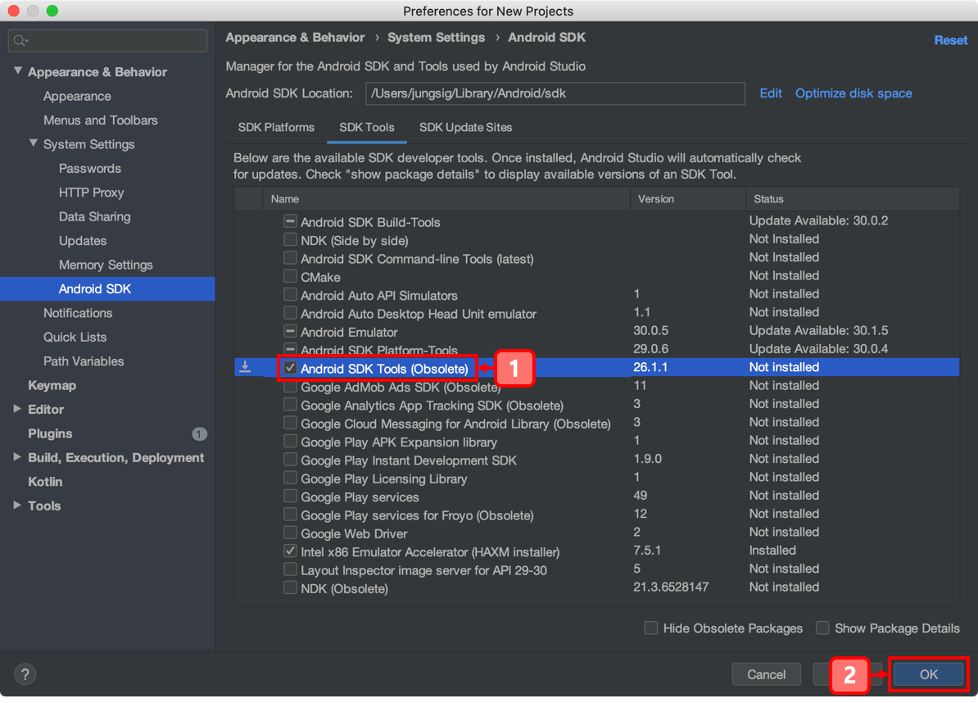This screenshot has width=978, height=703.
Task: Toggle Android SDK Build-Tools checkbox
Action: pos(290,221)
